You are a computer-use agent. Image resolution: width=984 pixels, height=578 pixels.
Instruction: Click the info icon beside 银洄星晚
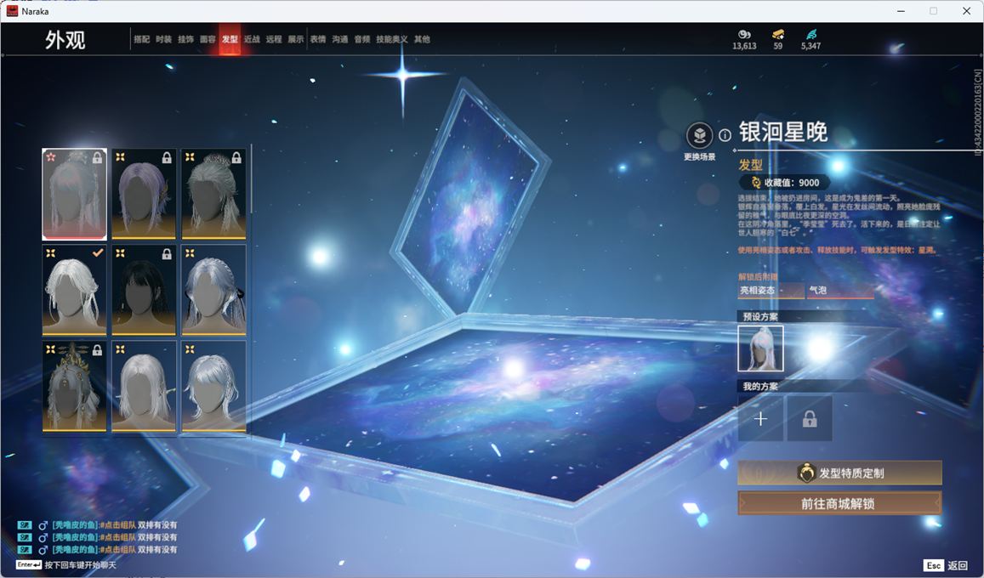point(725,135)
